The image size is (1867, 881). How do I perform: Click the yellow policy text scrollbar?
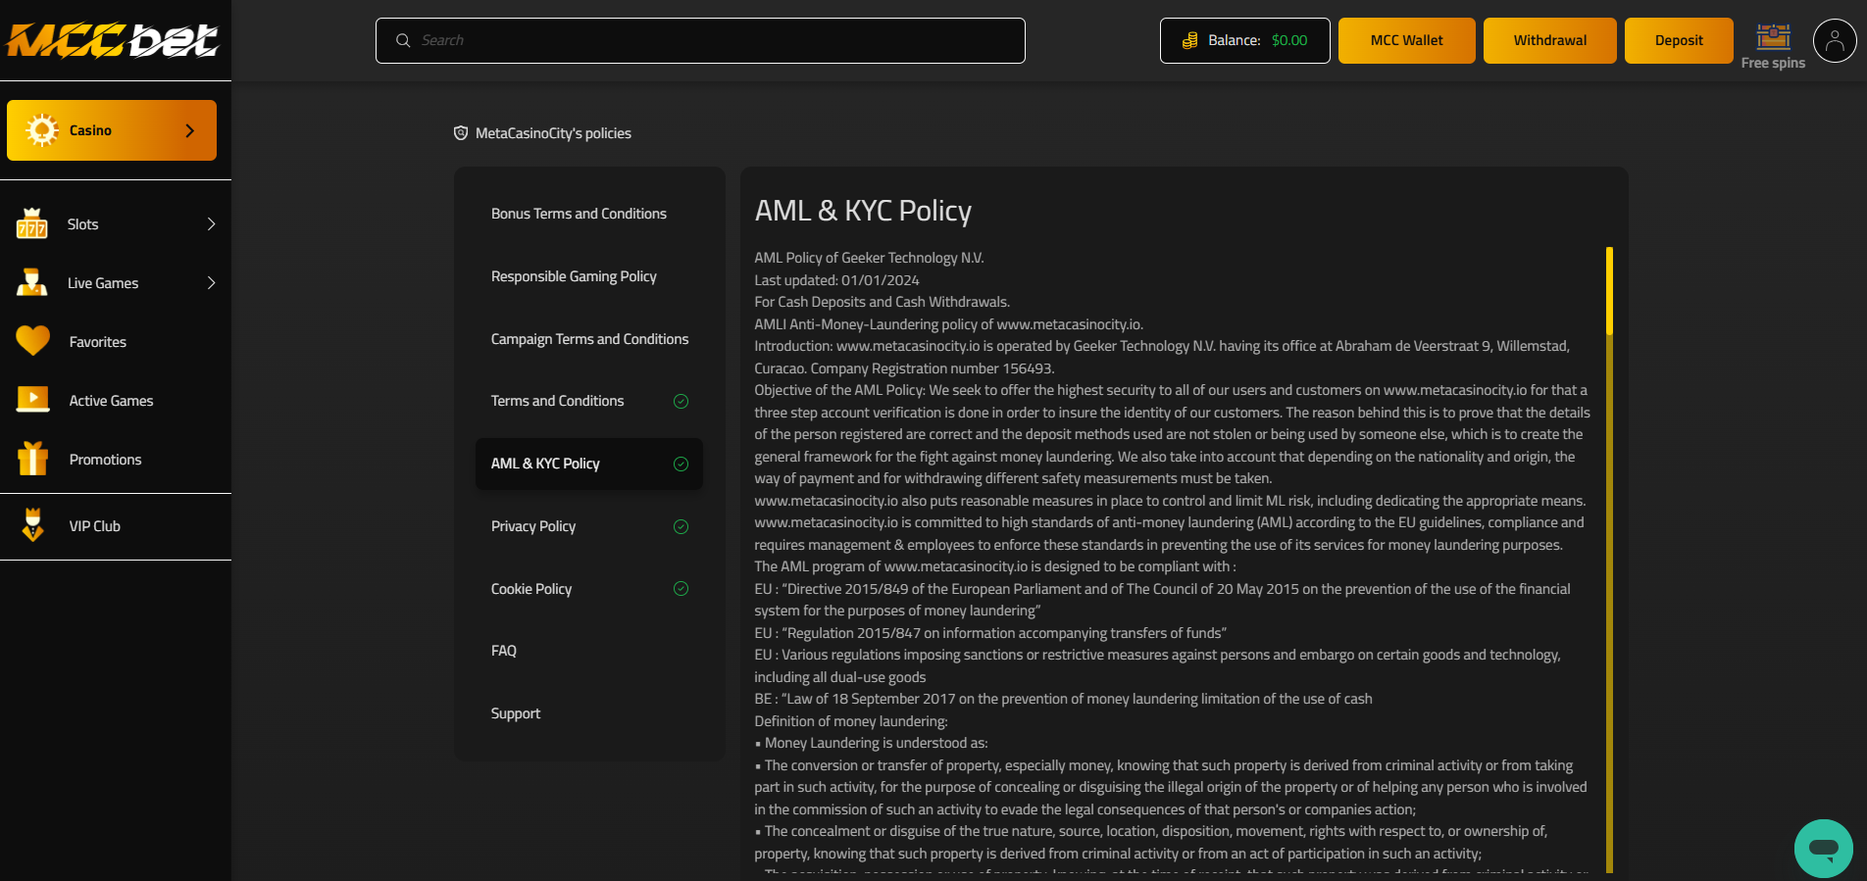tap(1609, 291)
